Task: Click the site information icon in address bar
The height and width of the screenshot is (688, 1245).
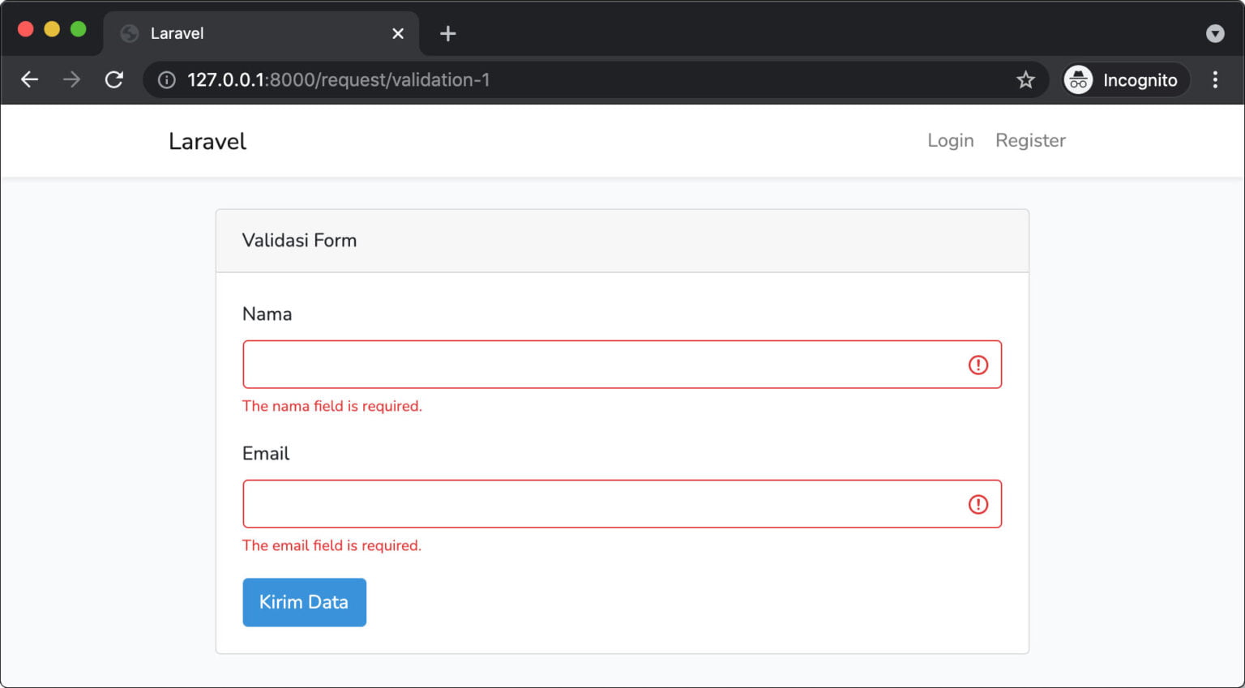Action: [x=166, y=80]
